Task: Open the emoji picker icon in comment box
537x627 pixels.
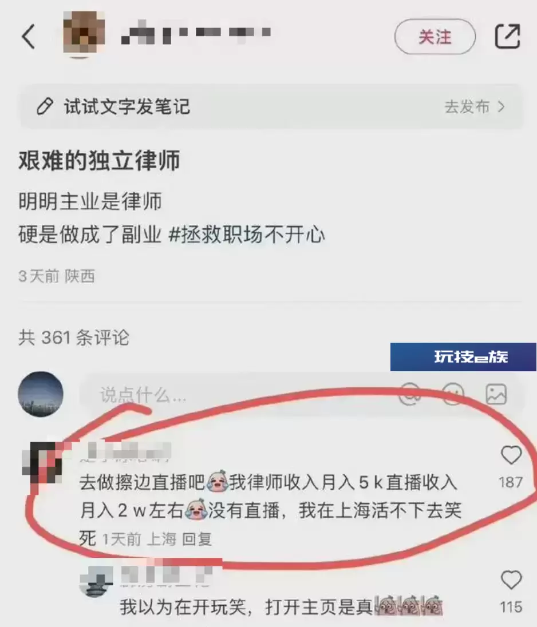Action: pos(453,394)
